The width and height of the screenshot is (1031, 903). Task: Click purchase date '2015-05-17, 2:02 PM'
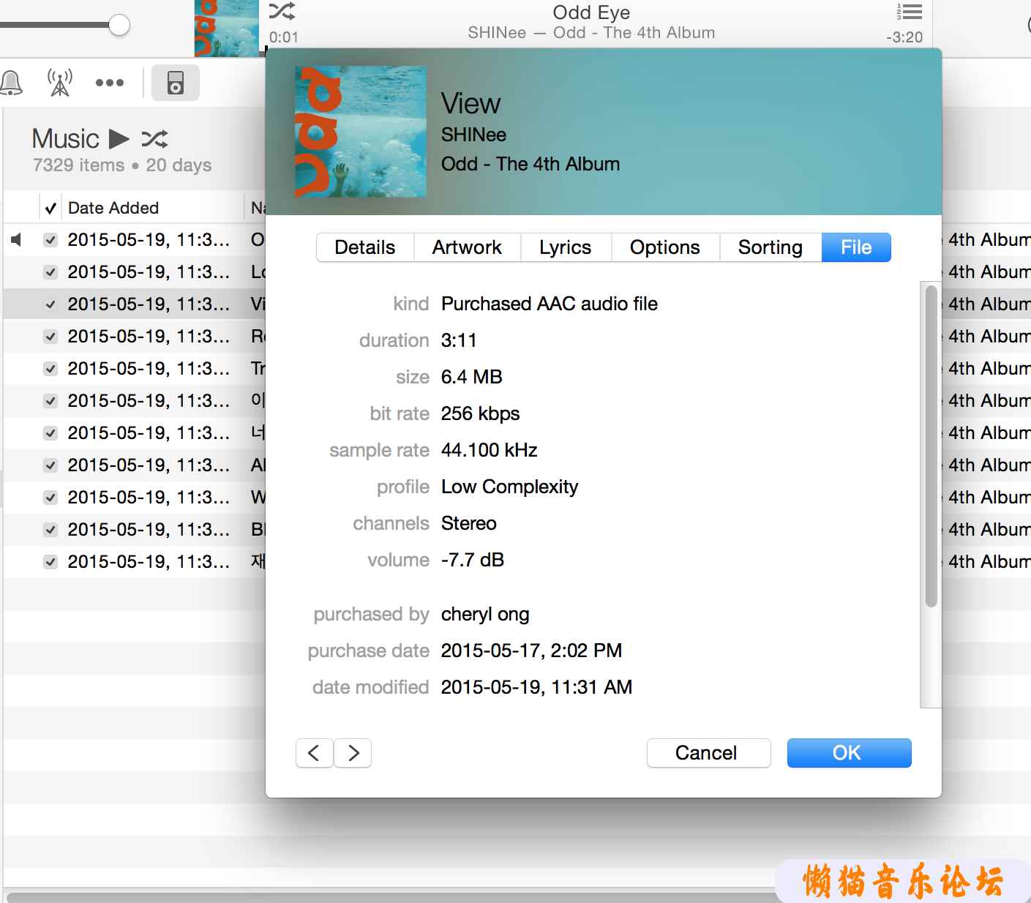pos(531,651)
